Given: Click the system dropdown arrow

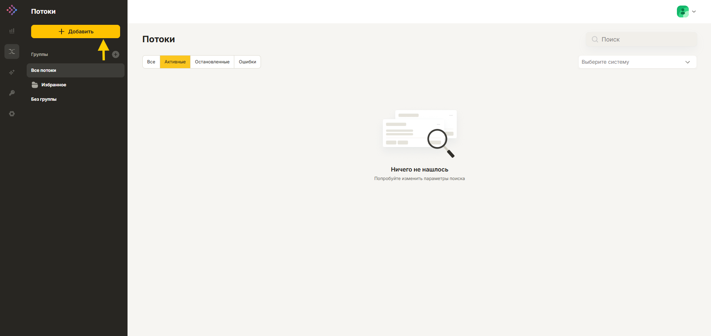Looking at the screenshot, I should coord(688,62).
